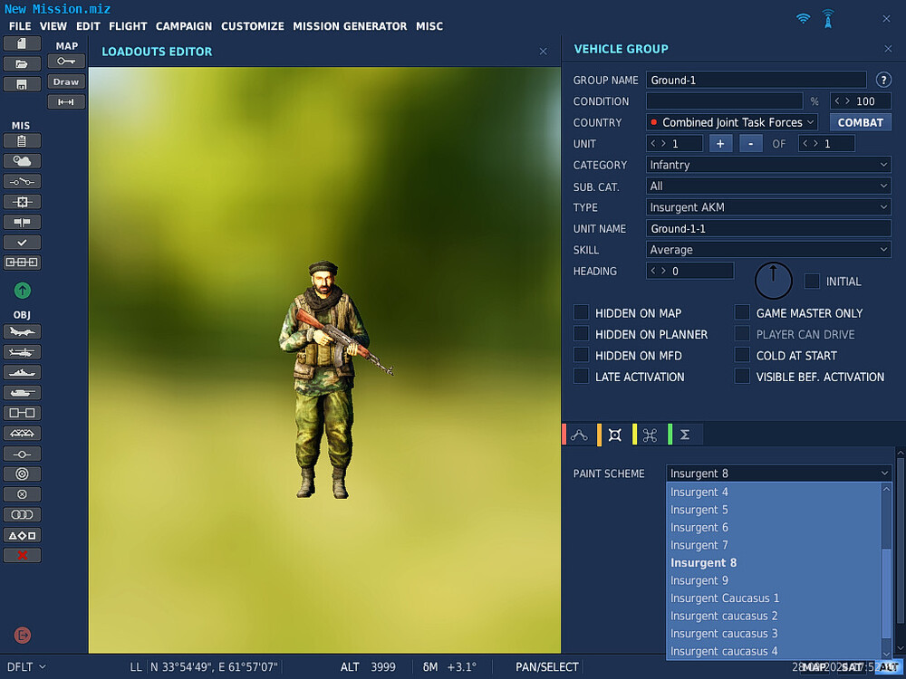Activate the Draw tool button
This screenshot has height=679, width=906.
[65, 81]
